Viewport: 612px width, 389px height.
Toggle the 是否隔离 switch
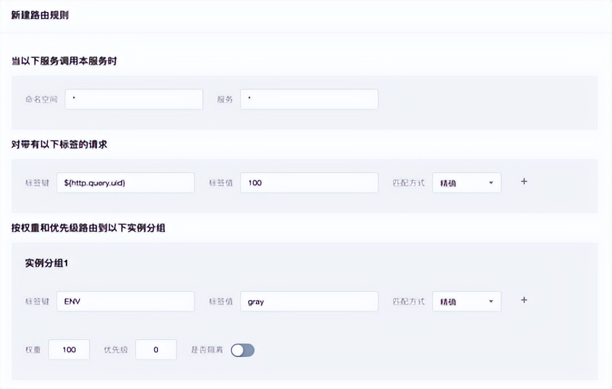243,350
